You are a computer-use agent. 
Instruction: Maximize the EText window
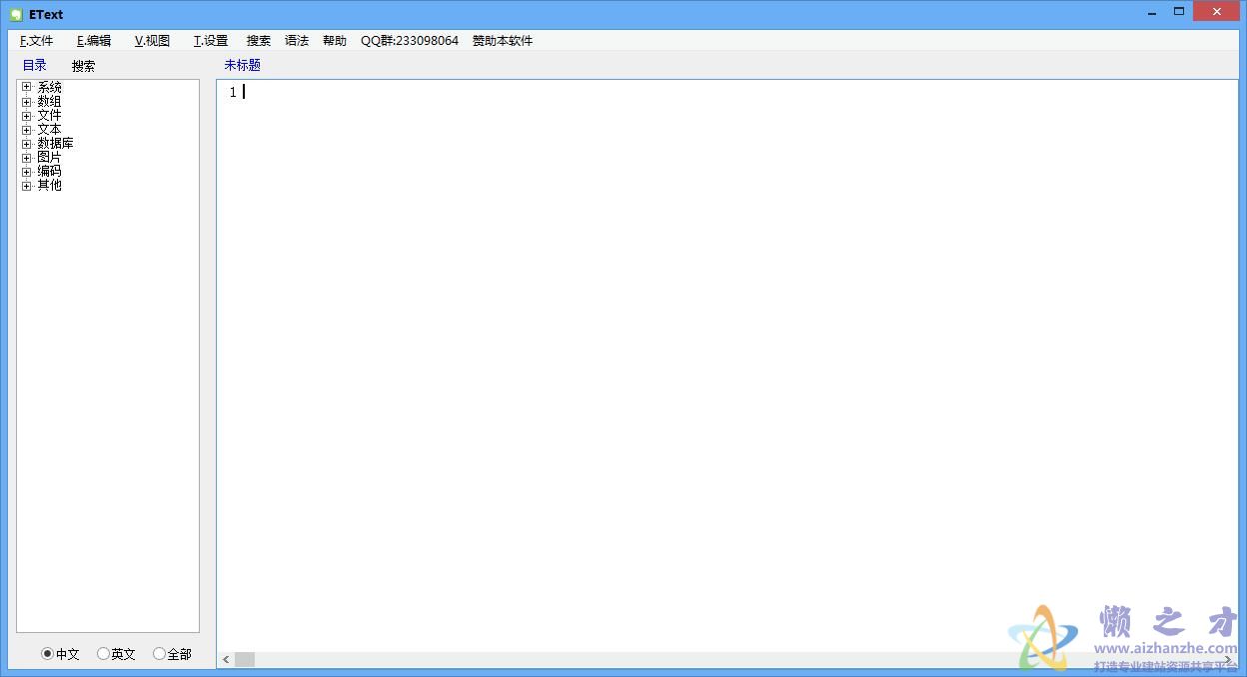click(1179, 12)
